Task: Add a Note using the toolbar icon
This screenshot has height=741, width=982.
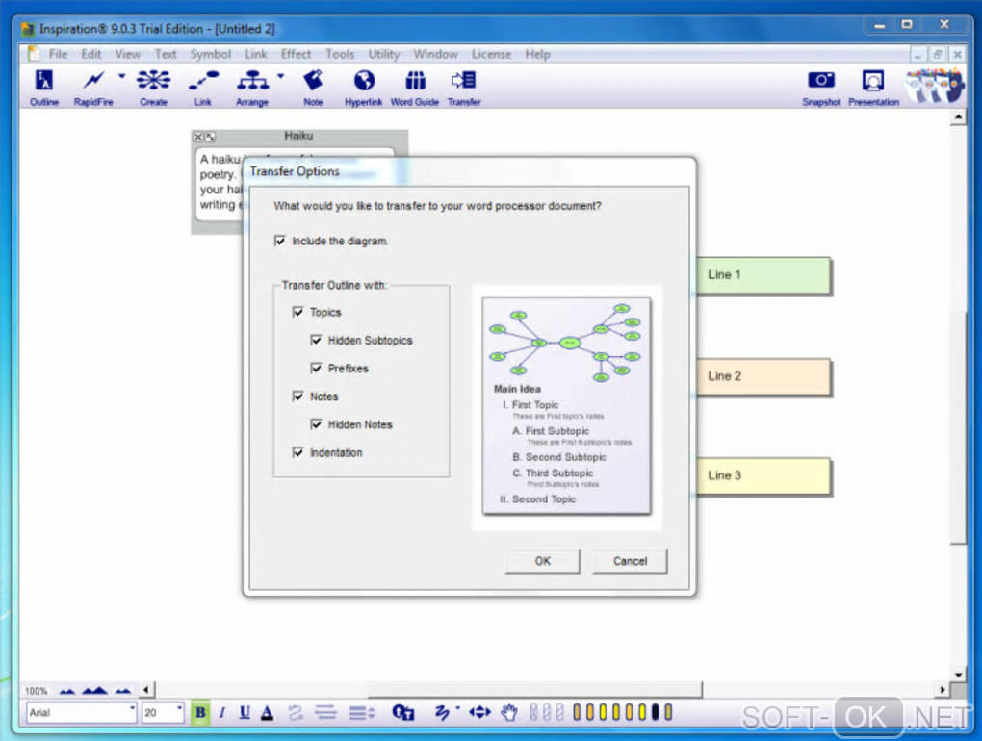Action: click(313, 87)
